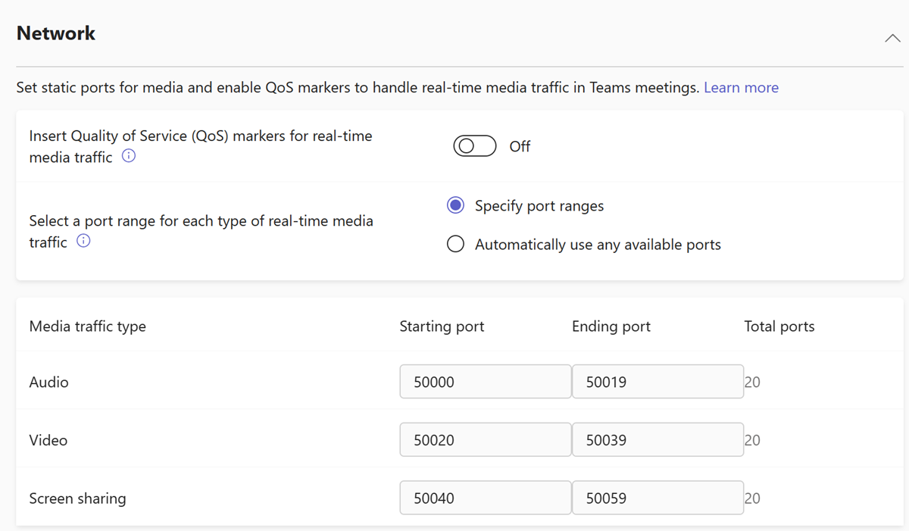Click Video ending port field 50039
Image resolution: width=909 pixels, height=531 pixels.
point(658,440)
